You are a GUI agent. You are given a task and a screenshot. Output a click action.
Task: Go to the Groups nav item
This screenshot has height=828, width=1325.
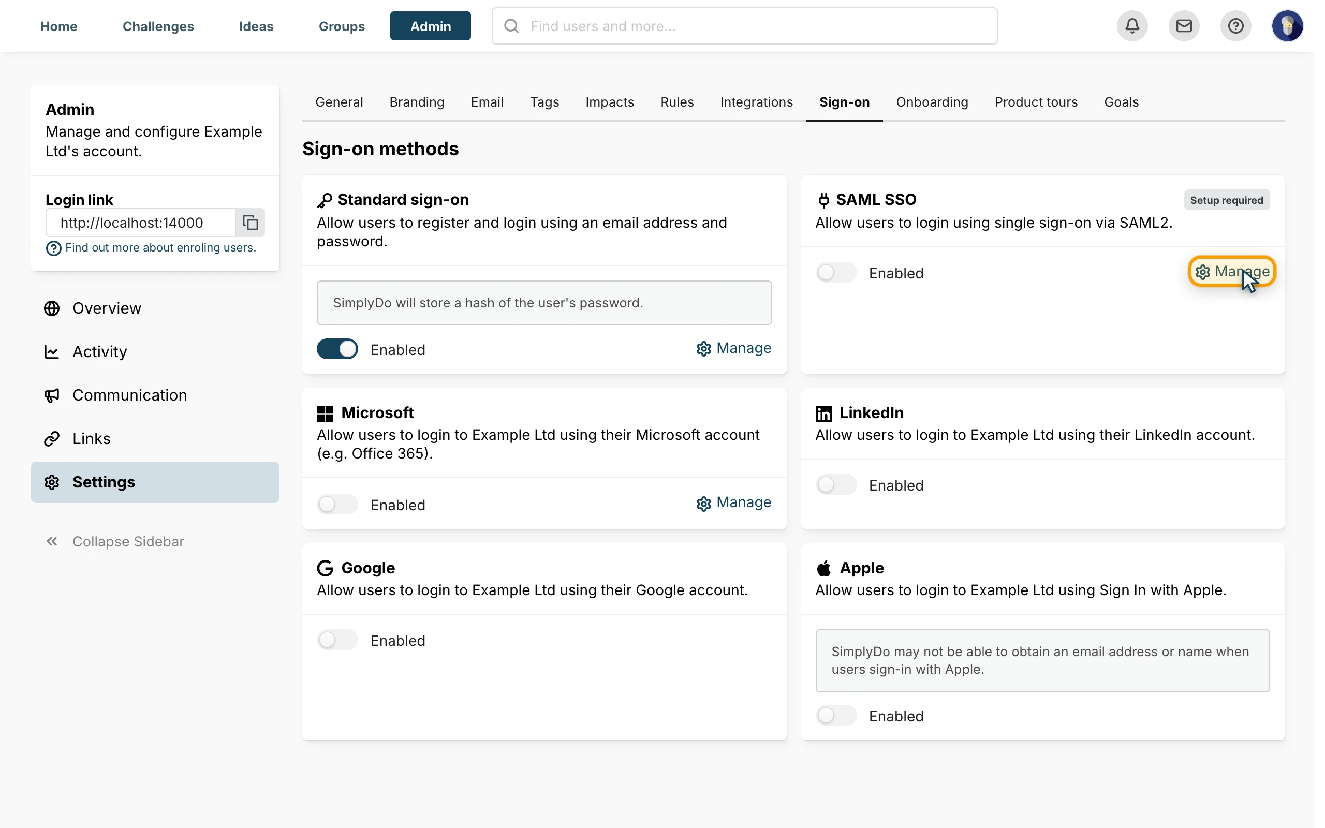[x=342, y=26]
